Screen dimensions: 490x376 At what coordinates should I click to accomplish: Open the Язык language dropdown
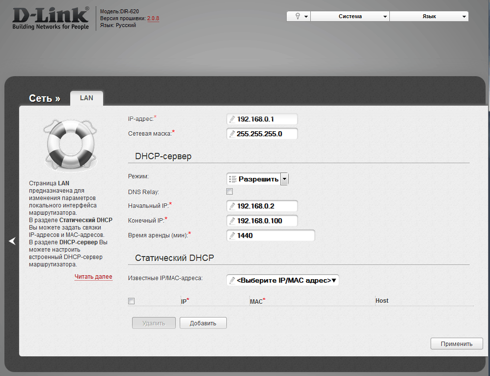(429, 16)
